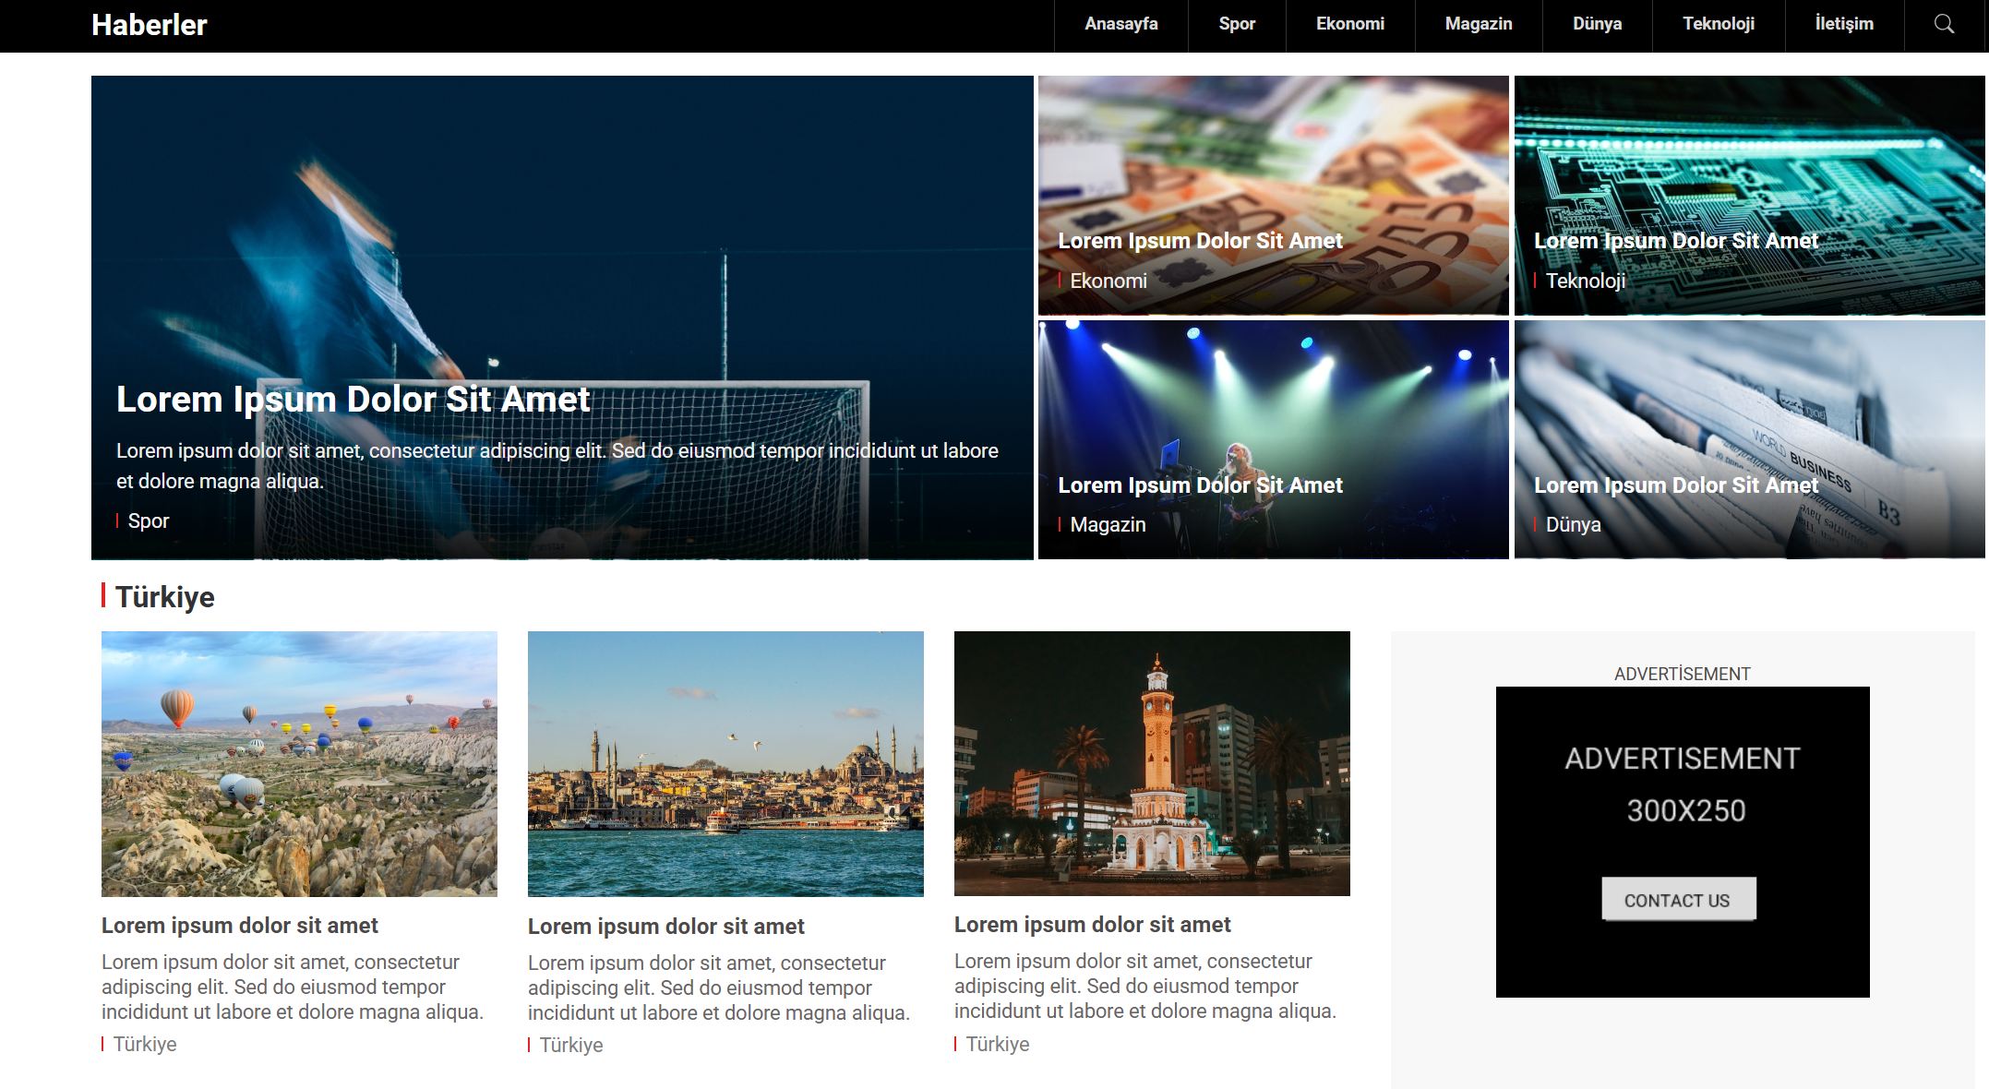Click the Cappadocia hot air balloons image
The height and width of the screenshot is (1089, 1989).
click(299, 763)
